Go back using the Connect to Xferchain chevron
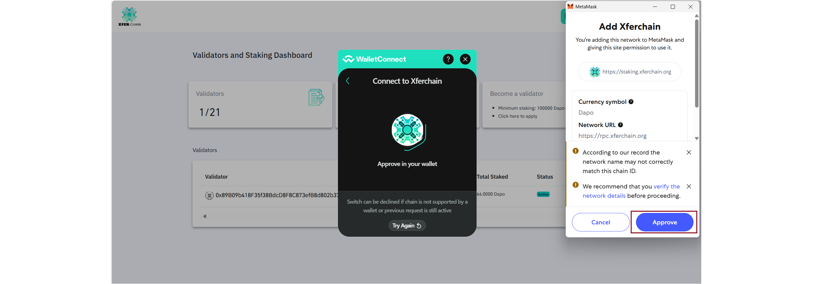813x284 pixels. point(348,81)
